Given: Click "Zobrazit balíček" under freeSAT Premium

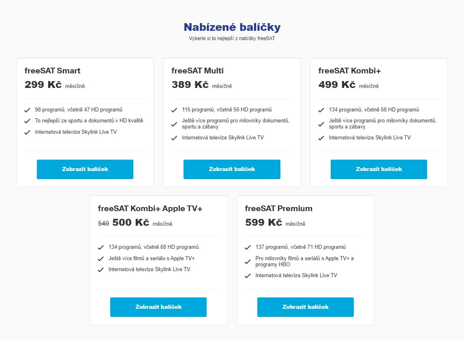Looking at the screenshot, I should pos(305,307).
